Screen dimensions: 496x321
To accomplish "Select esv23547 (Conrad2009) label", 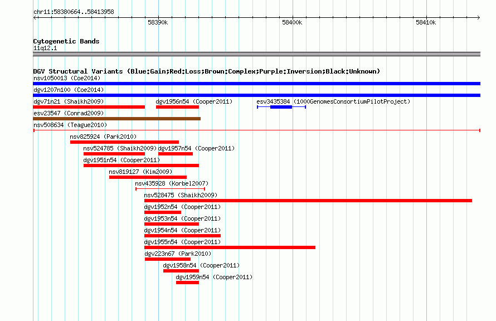I will coord(69,113).
